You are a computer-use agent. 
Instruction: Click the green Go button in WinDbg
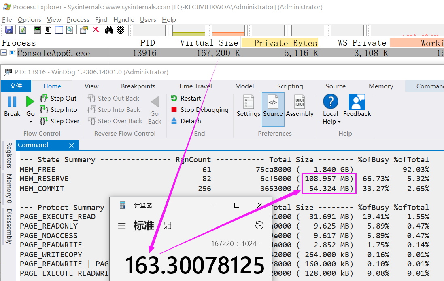[30, 107]
